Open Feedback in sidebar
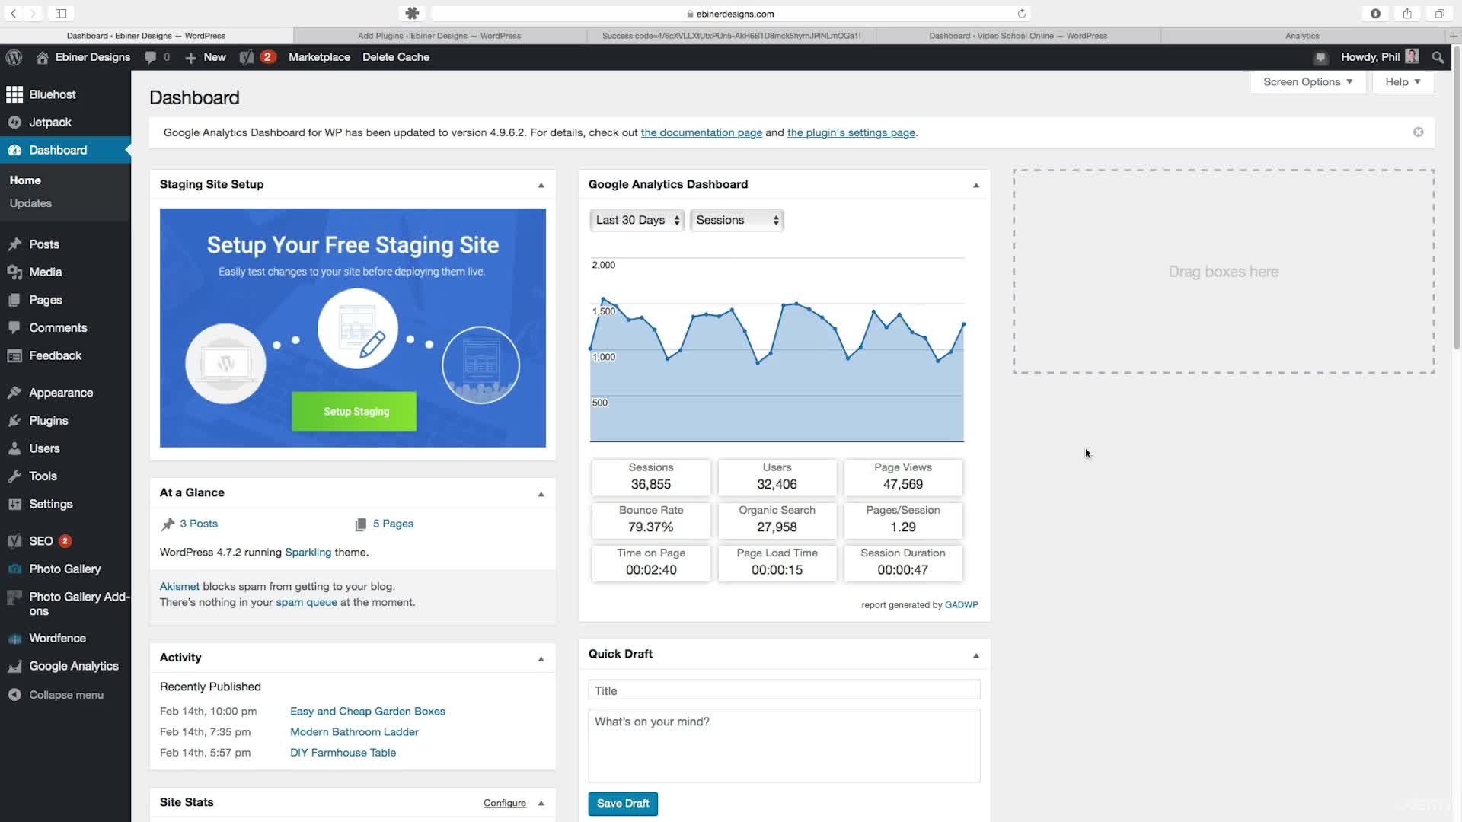The image size is (1462, 822). [65, 355]
